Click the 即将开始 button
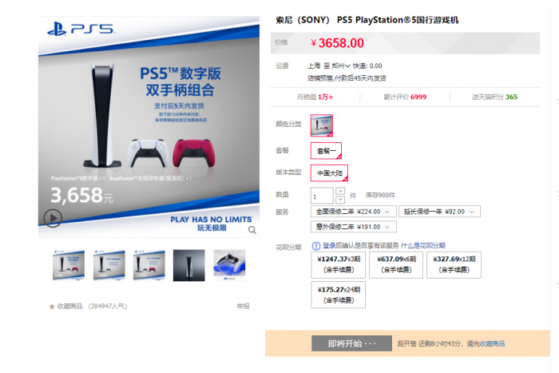Screen dimensions: 559x373 pyautogui.click(x=351, y=343)
